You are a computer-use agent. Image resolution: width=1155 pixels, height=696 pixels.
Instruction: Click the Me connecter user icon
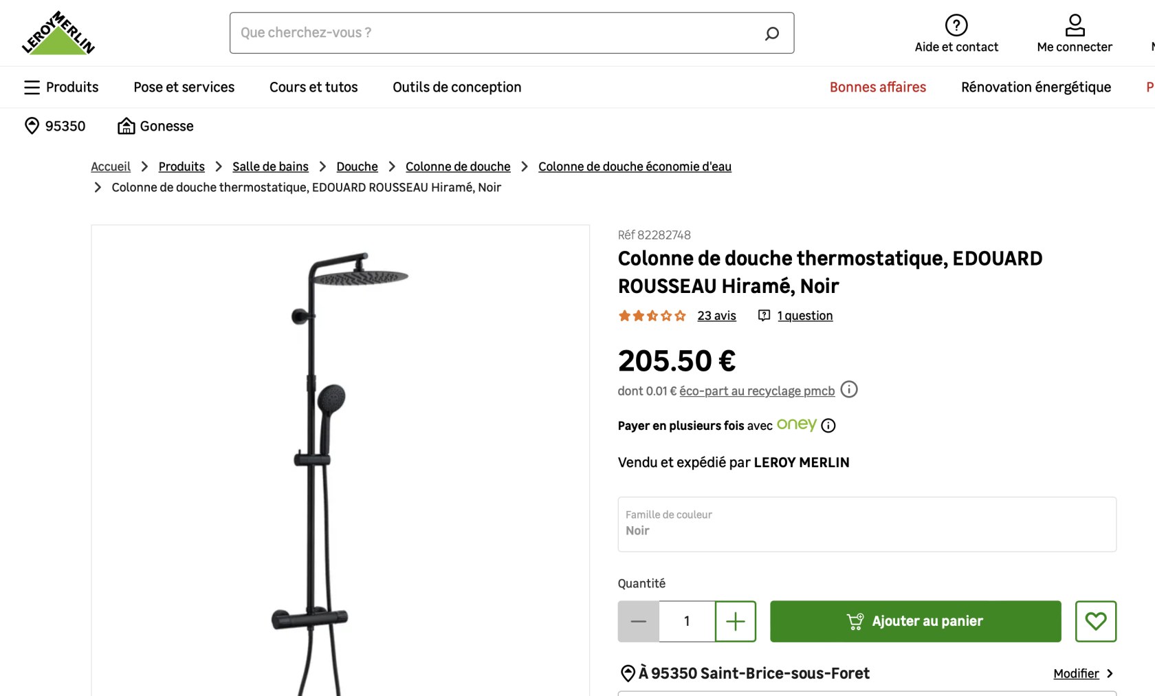[1075, 25]
